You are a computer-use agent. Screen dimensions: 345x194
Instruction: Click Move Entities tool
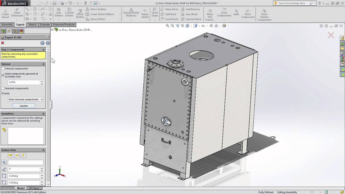click(x=95, y=19)
